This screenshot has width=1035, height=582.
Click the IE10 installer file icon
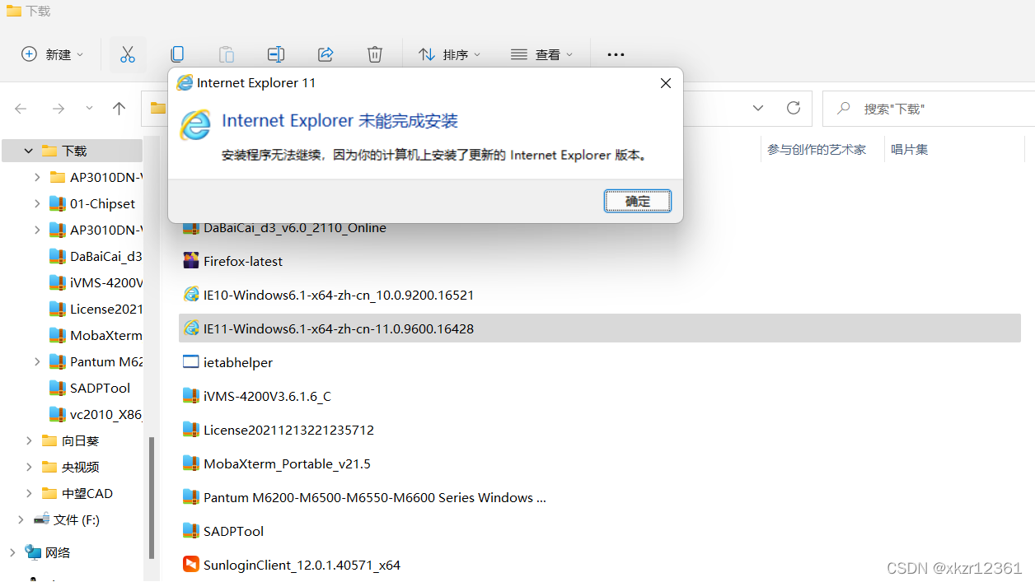(x=191, y=295)
